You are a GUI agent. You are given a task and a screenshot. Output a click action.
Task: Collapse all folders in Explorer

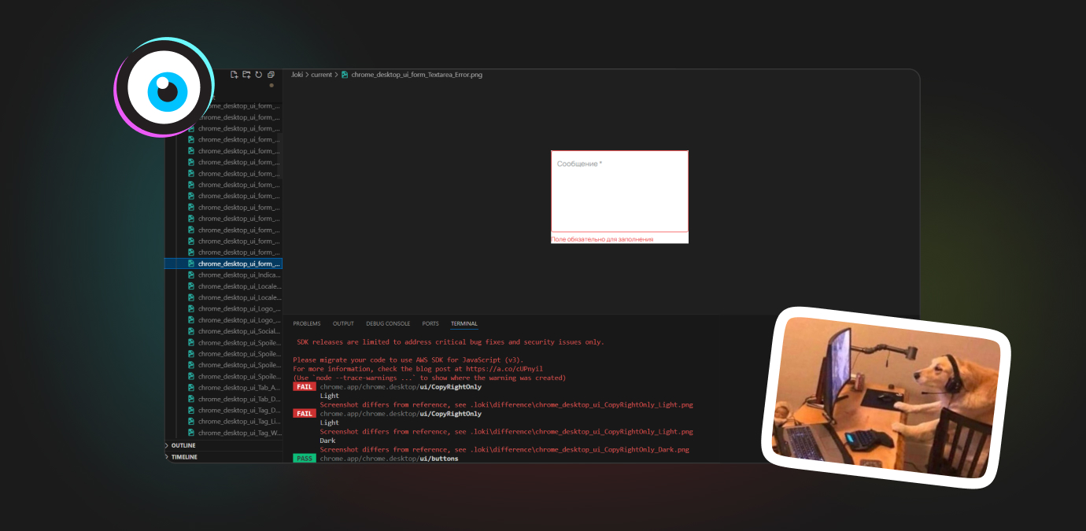pyautogui.click(x=271, y=75)
